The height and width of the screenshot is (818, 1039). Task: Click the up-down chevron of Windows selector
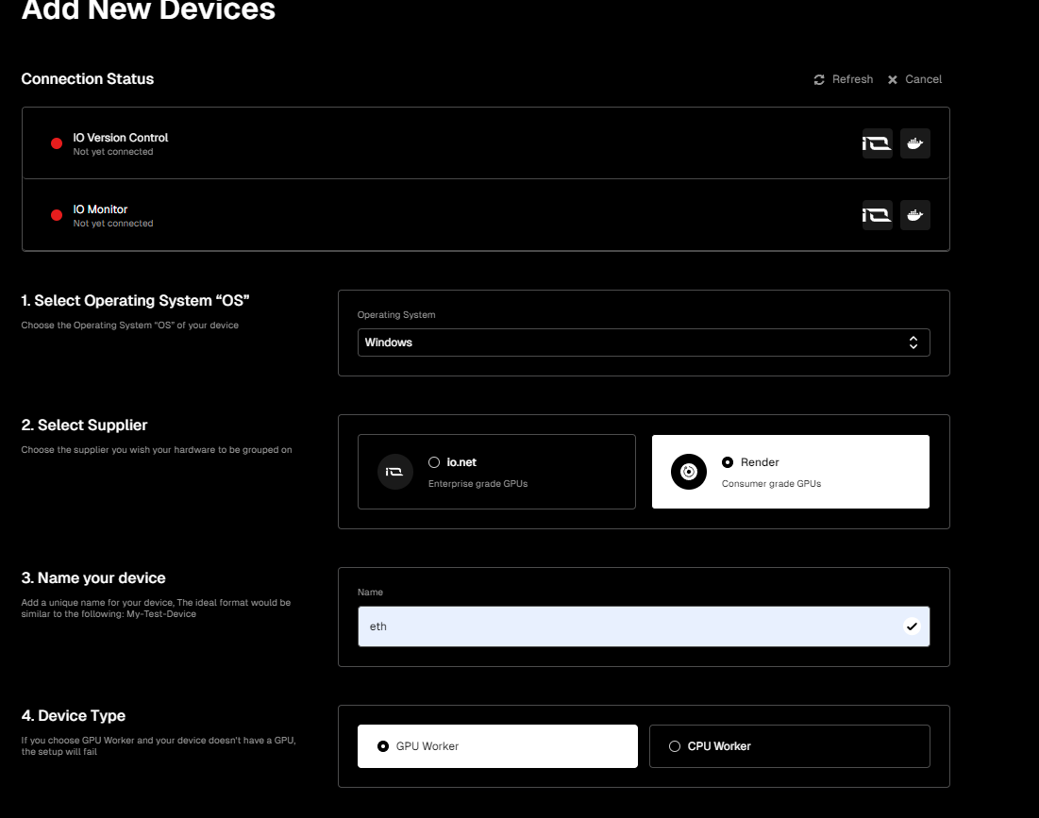click(913, 342)
